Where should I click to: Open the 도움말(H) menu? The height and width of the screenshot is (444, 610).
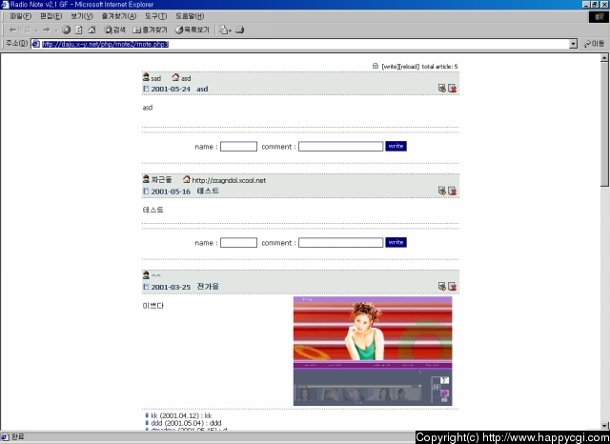pos(190,16)
